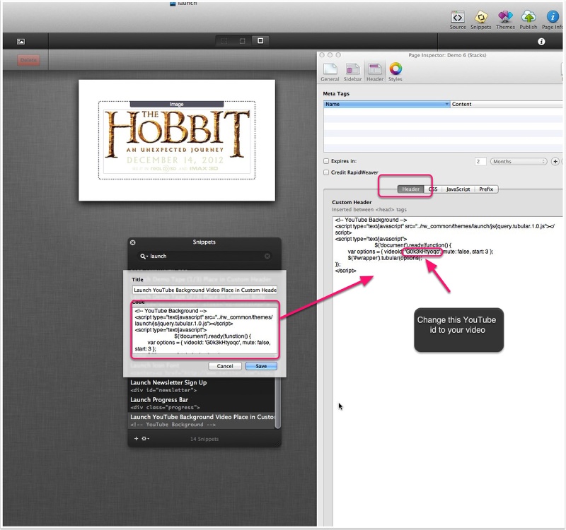Click the snippet Title field
Screen dimensions: 566x530
click(204, 290)
